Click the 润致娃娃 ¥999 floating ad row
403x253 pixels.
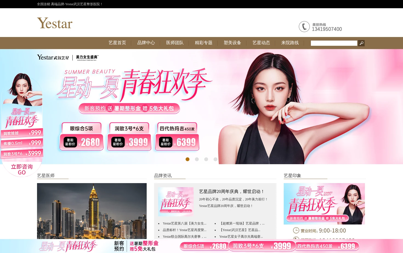22,133
